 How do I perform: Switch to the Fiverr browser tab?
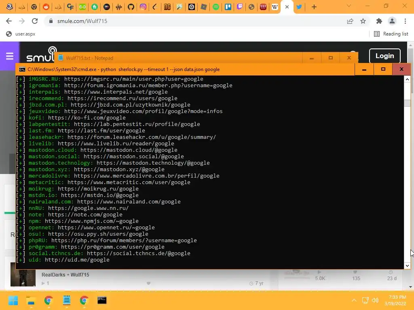(x=95, y=7)
